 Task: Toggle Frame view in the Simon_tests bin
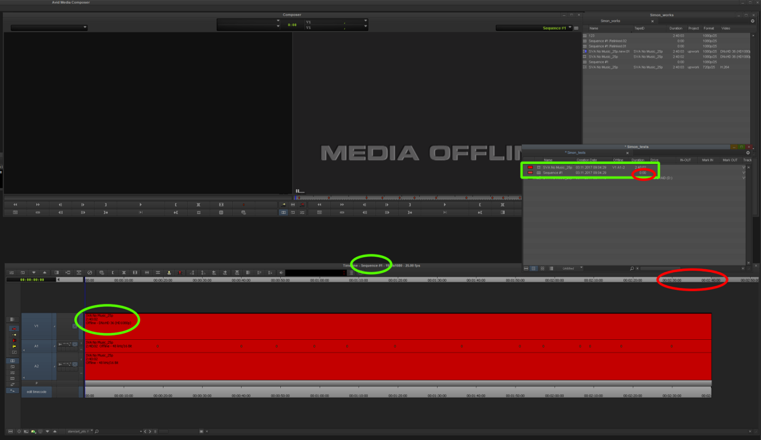(x=542, y=268)
